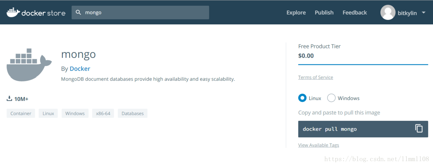This screenshot has width=433, height=166.
Task: Select the Databases tag
Action: pos(133,113)
